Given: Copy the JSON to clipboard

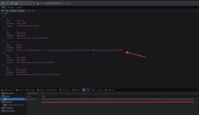Looking at the screenshot, I should [7, 11].
